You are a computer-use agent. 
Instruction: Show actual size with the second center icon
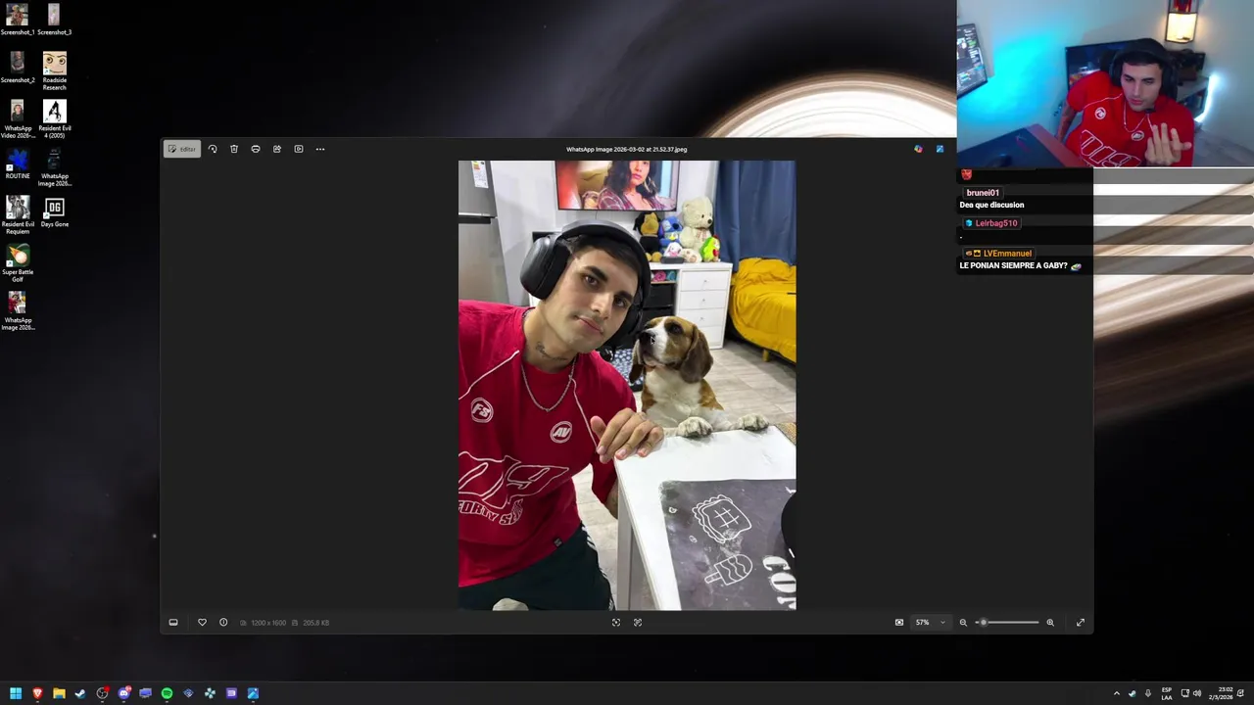click(638, 623)
